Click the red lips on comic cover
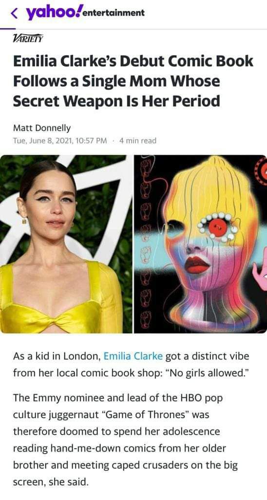Image resolution: width=267 pixels, height=500 pixels. [x=197, y=264]
